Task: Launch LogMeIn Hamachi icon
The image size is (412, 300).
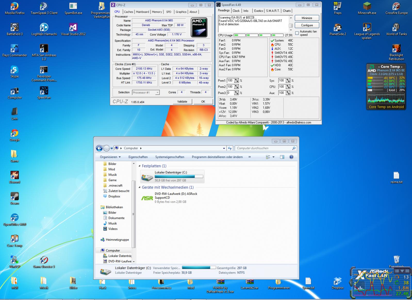Action: (x=44, y=29)
